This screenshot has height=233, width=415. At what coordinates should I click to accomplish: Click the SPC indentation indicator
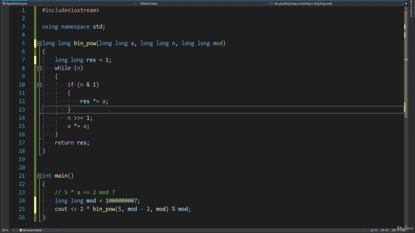coord(394,230)
